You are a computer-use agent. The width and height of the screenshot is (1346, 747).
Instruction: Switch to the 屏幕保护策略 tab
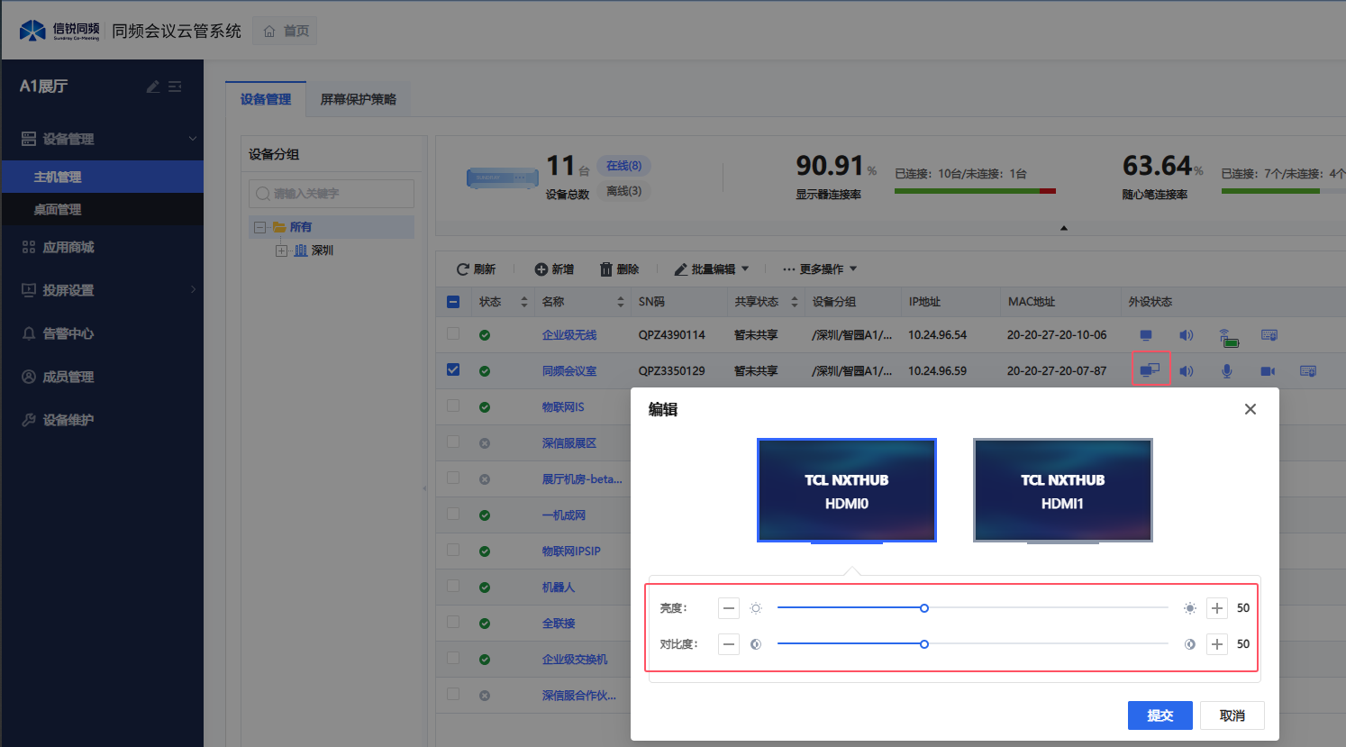coord(358,99)
